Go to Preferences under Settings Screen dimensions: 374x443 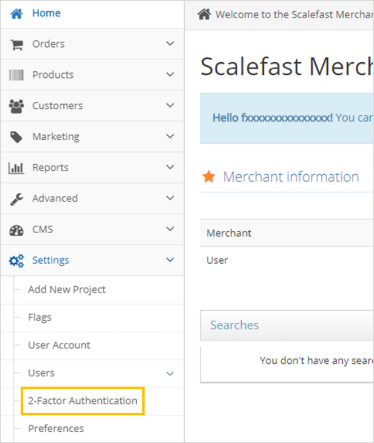point(56,428)
